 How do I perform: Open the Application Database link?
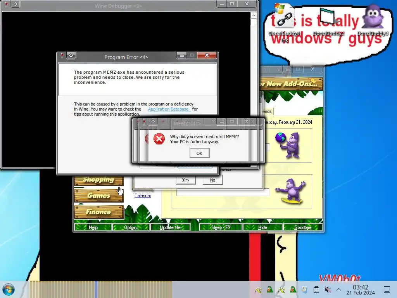point(169,109)
